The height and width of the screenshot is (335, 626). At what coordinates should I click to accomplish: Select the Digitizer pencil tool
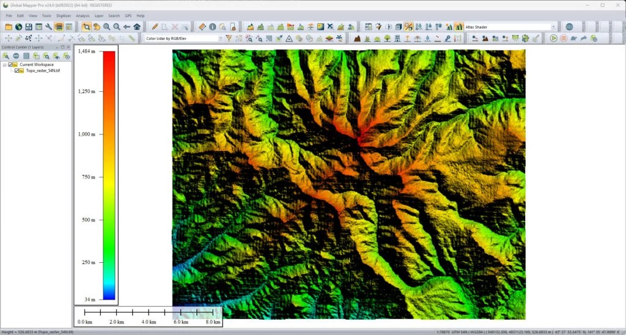tap(155, 27)
